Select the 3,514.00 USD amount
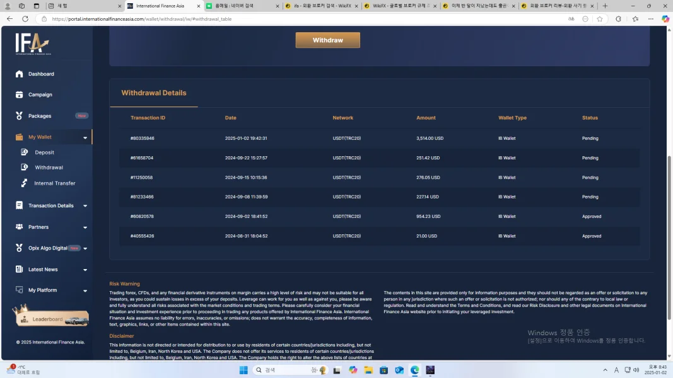 coord(430,139)
